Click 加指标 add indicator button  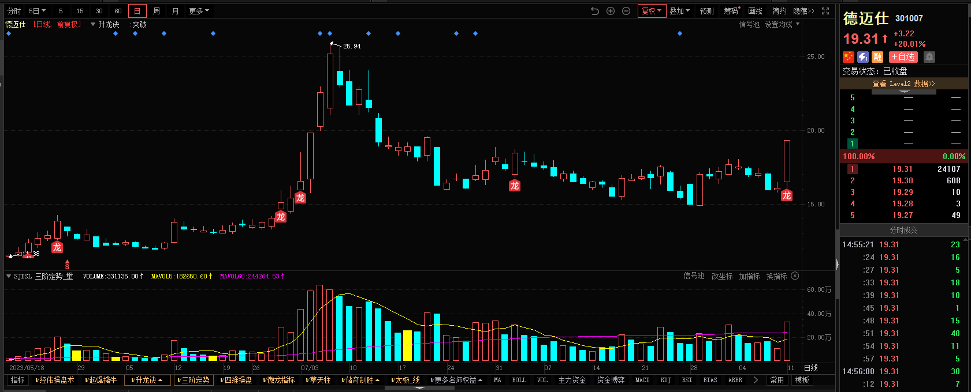[x=749, y=276]
